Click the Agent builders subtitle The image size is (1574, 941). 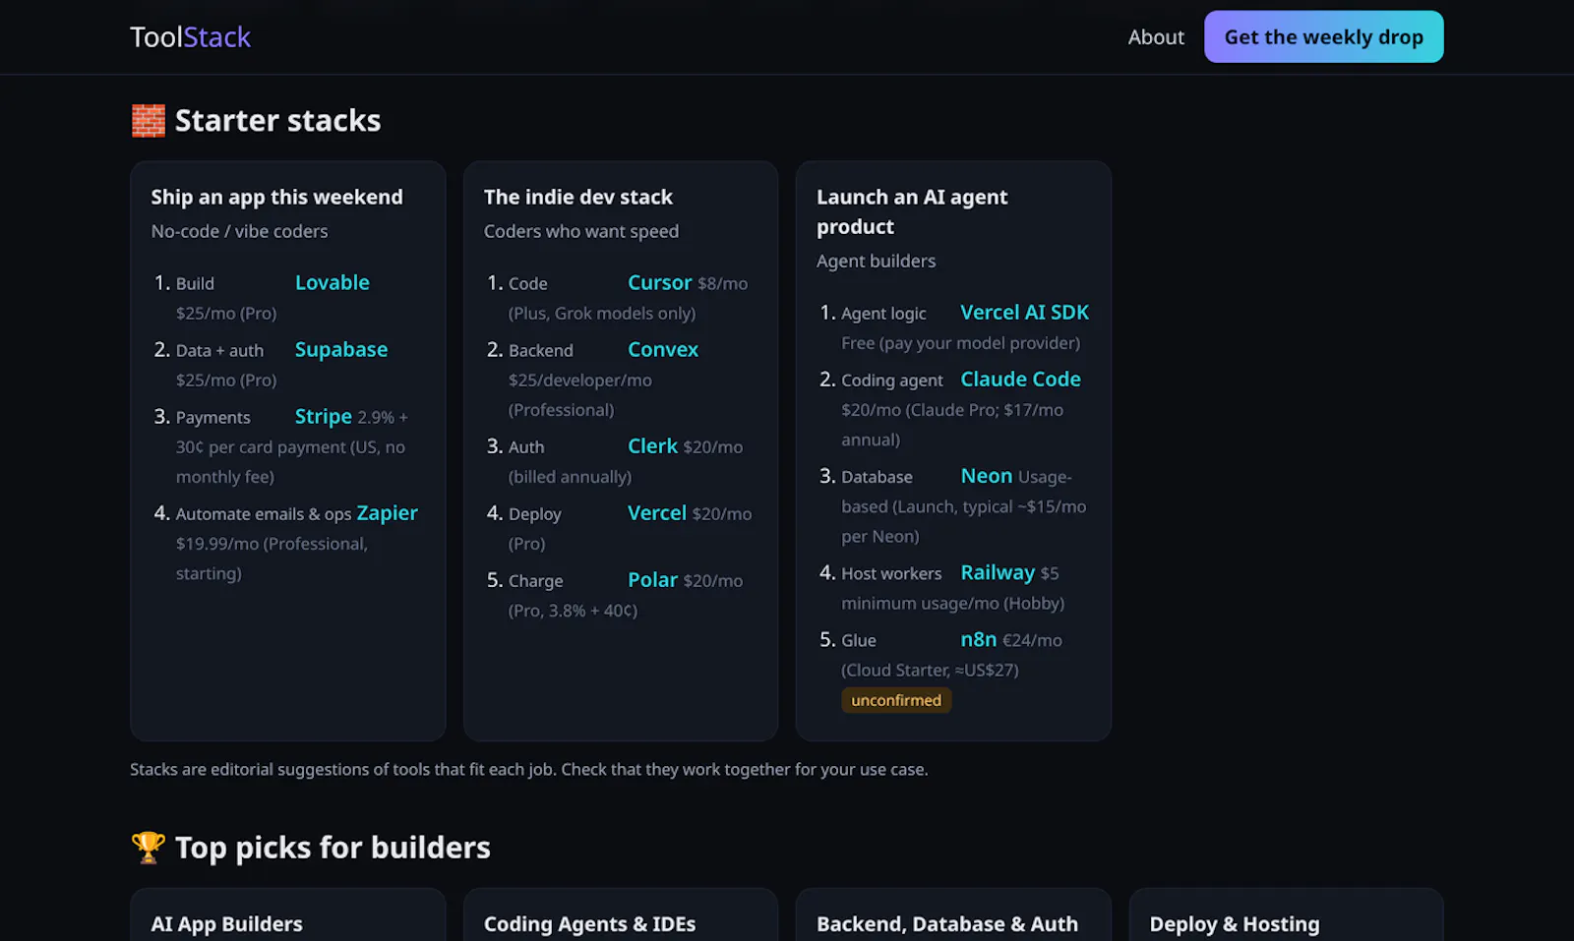click(x=876, y=261)
